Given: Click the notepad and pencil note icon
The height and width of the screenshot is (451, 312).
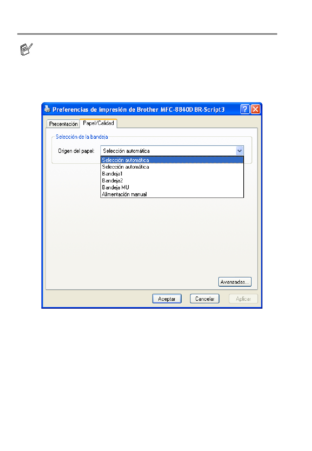Looking at the screenshot, I should point(27,49).
